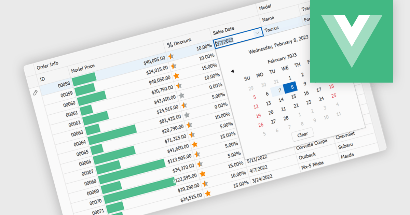Select the gray star beside $82,425.00
410x215 pixels.
click(x=187, y=115)
